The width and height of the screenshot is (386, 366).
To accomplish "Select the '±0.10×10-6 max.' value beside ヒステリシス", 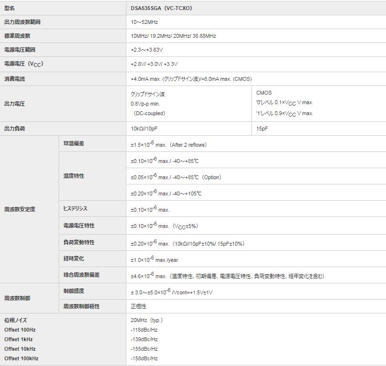I will click(150, 209).
